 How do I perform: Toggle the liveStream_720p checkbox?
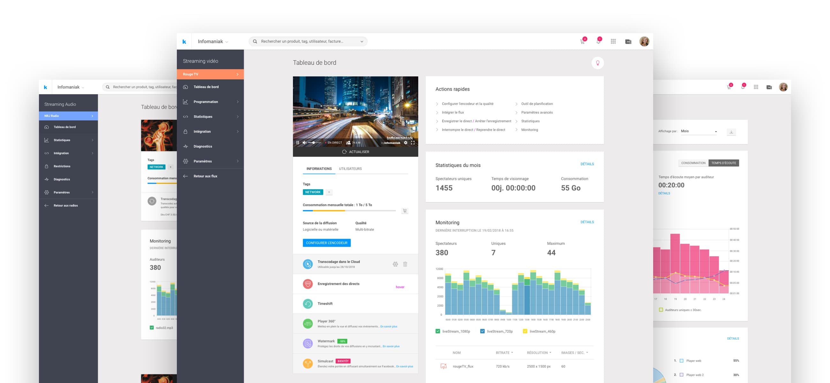tap(482, 331)
